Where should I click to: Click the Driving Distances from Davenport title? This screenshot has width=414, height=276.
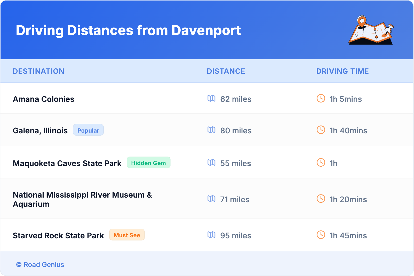(x=128, y=30)
